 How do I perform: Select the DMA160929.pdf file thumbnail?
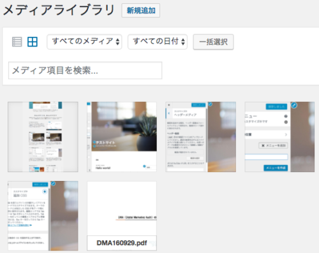point(122,216)
